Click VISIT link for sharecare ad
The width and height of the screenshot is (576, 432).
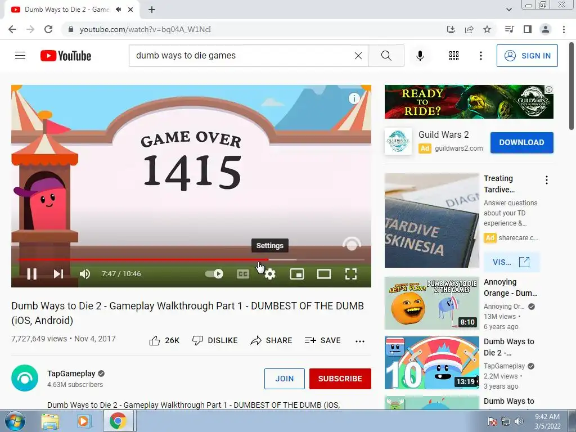(x=511, y=262)
